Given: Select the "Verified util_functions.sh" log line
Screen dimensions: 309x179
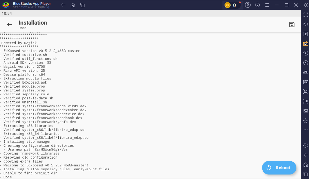Looking at the screenshot, I should click(x=29, y=58).
